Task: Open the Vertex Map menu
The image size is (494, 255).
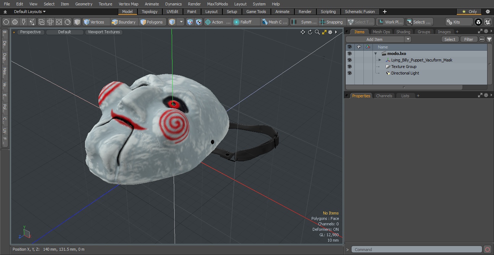Action: (128, 4)
